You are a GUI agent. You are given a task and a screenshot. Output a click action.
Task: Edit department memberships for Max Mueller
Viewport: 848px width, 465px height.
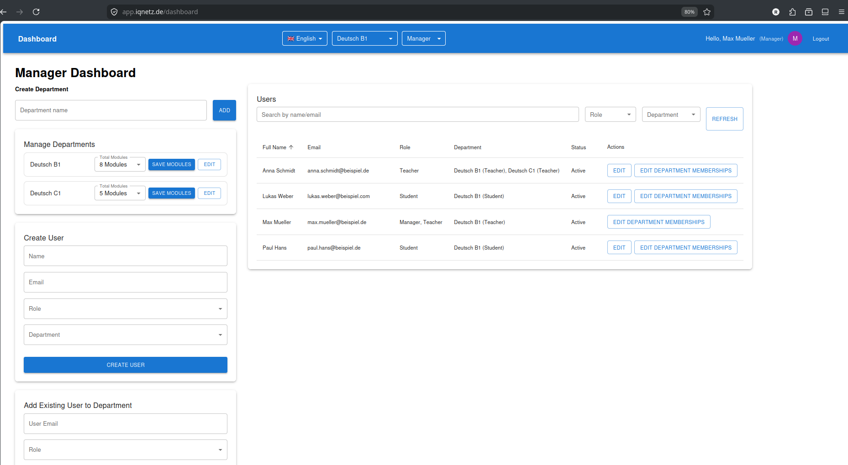(658, 222)
